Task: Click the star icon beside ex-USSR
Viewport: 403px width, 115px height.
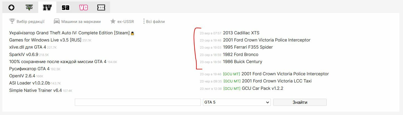Action: pos(113,21)
